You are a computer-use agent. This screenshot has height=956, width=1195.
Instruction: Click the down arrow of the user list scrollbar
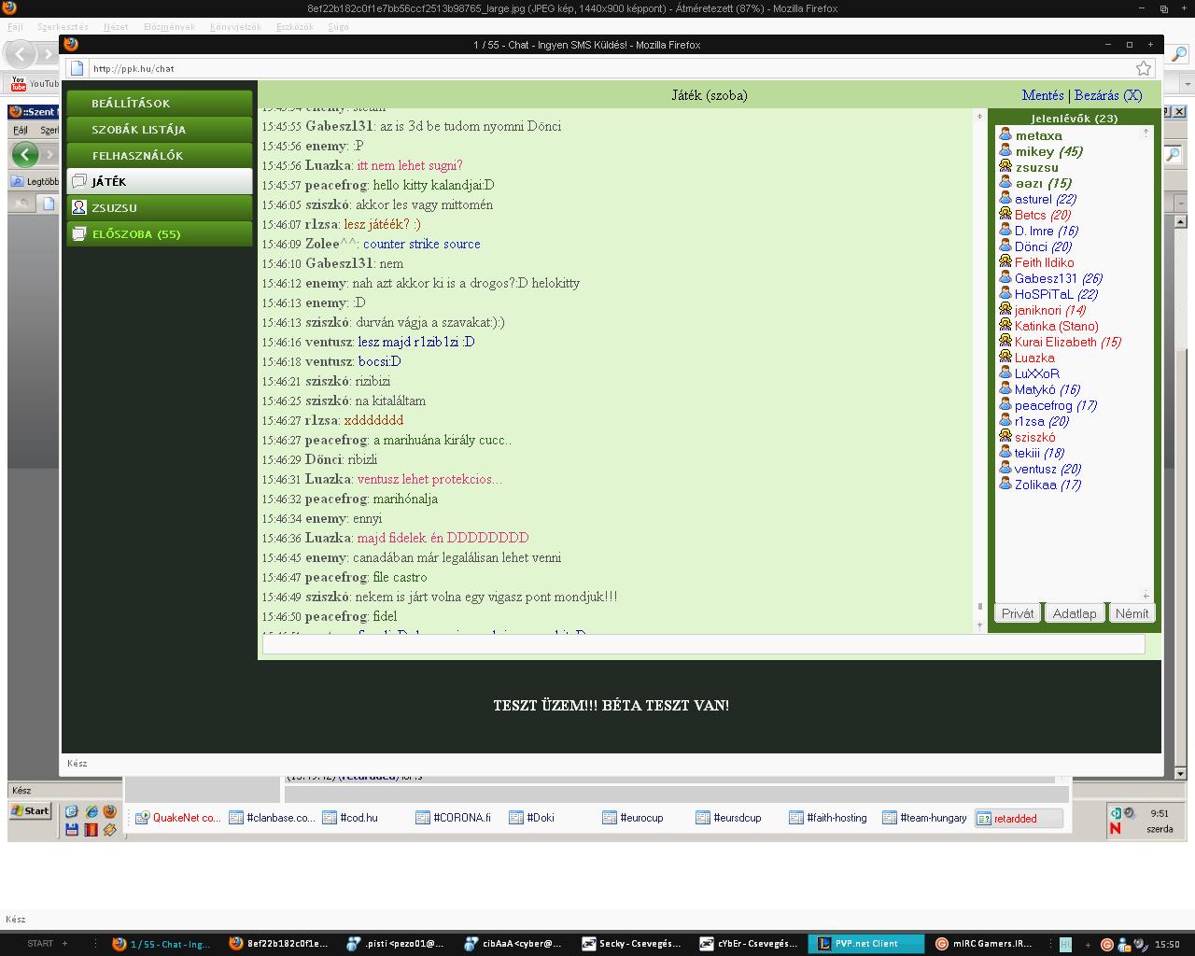(x=1146, y=595)
